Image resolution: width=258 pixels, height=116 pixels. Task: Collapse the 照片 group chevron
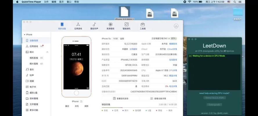(x=47, y=52)
